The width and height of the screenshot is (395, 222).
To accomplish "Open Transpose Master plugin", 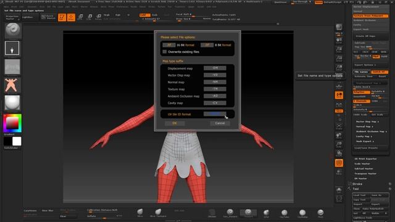I will (365, 174).
